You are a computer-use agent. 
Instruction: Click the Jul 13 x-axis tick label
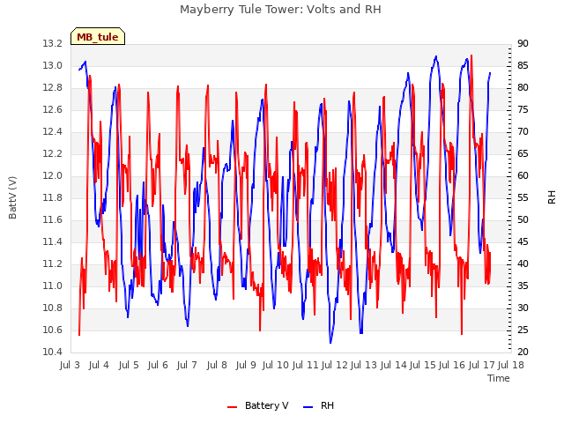pyautogui.click(x=363, y=365)
